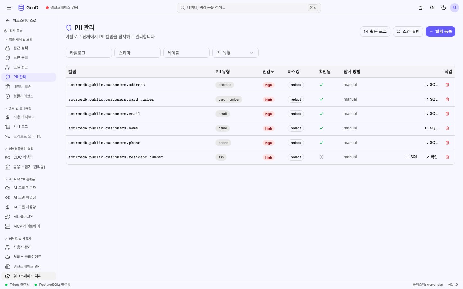Viewport: 463px width, 289px height.
Task: Show SQL for customers.resident_number row
Action: pyautogui.click(x=412, y=157)
